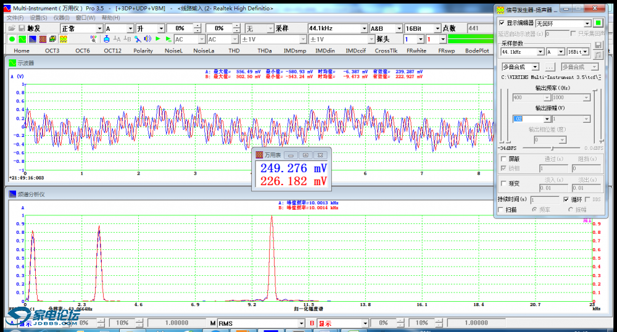Click the spectrum analyzer panel title icon
This screenshot has height=332, width=617.
(12, 194)
